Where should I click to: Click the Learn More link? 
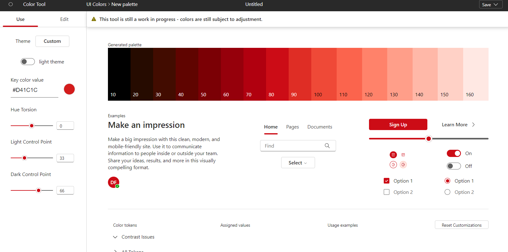[455, 124]
